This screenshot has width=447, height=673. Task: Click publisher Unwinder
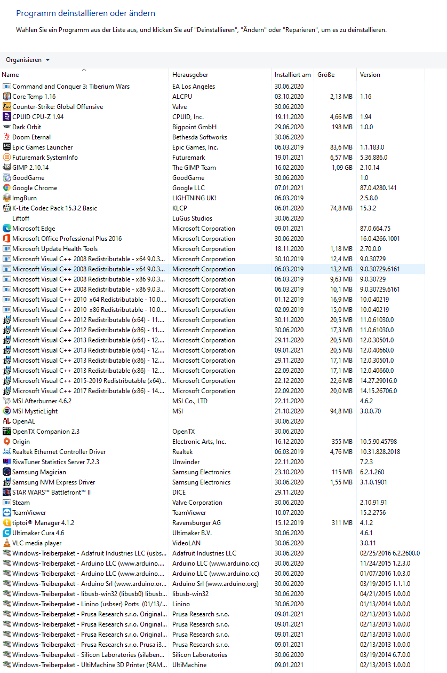(x=186, y=462)
